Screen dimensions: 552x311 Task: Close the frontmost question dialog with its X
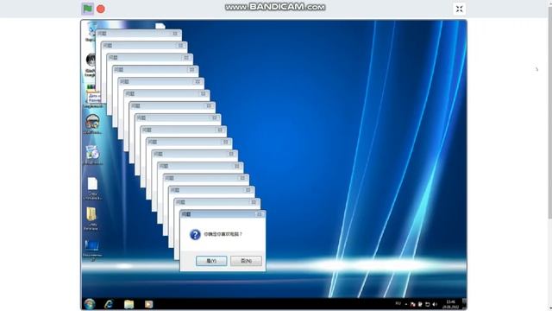(260, 214)
